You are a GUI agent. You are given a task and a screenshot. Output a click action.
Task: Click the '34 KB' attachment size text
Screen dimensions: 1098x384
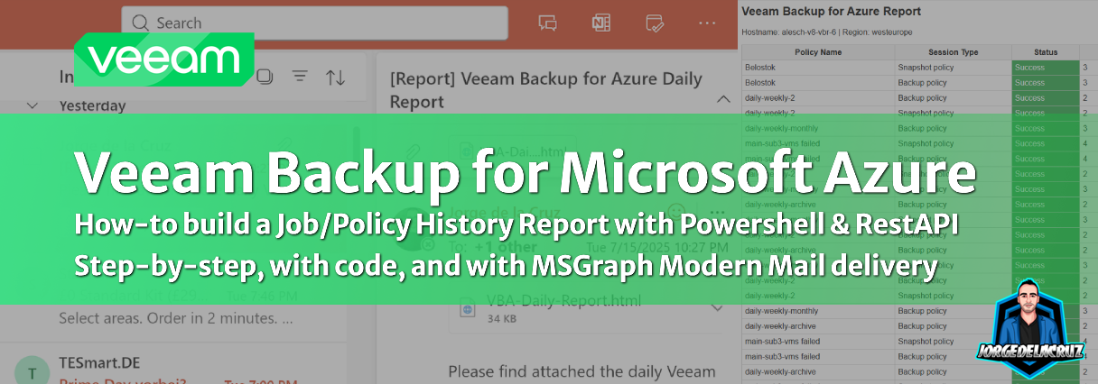pyautogui.click(x=501, y=318)
